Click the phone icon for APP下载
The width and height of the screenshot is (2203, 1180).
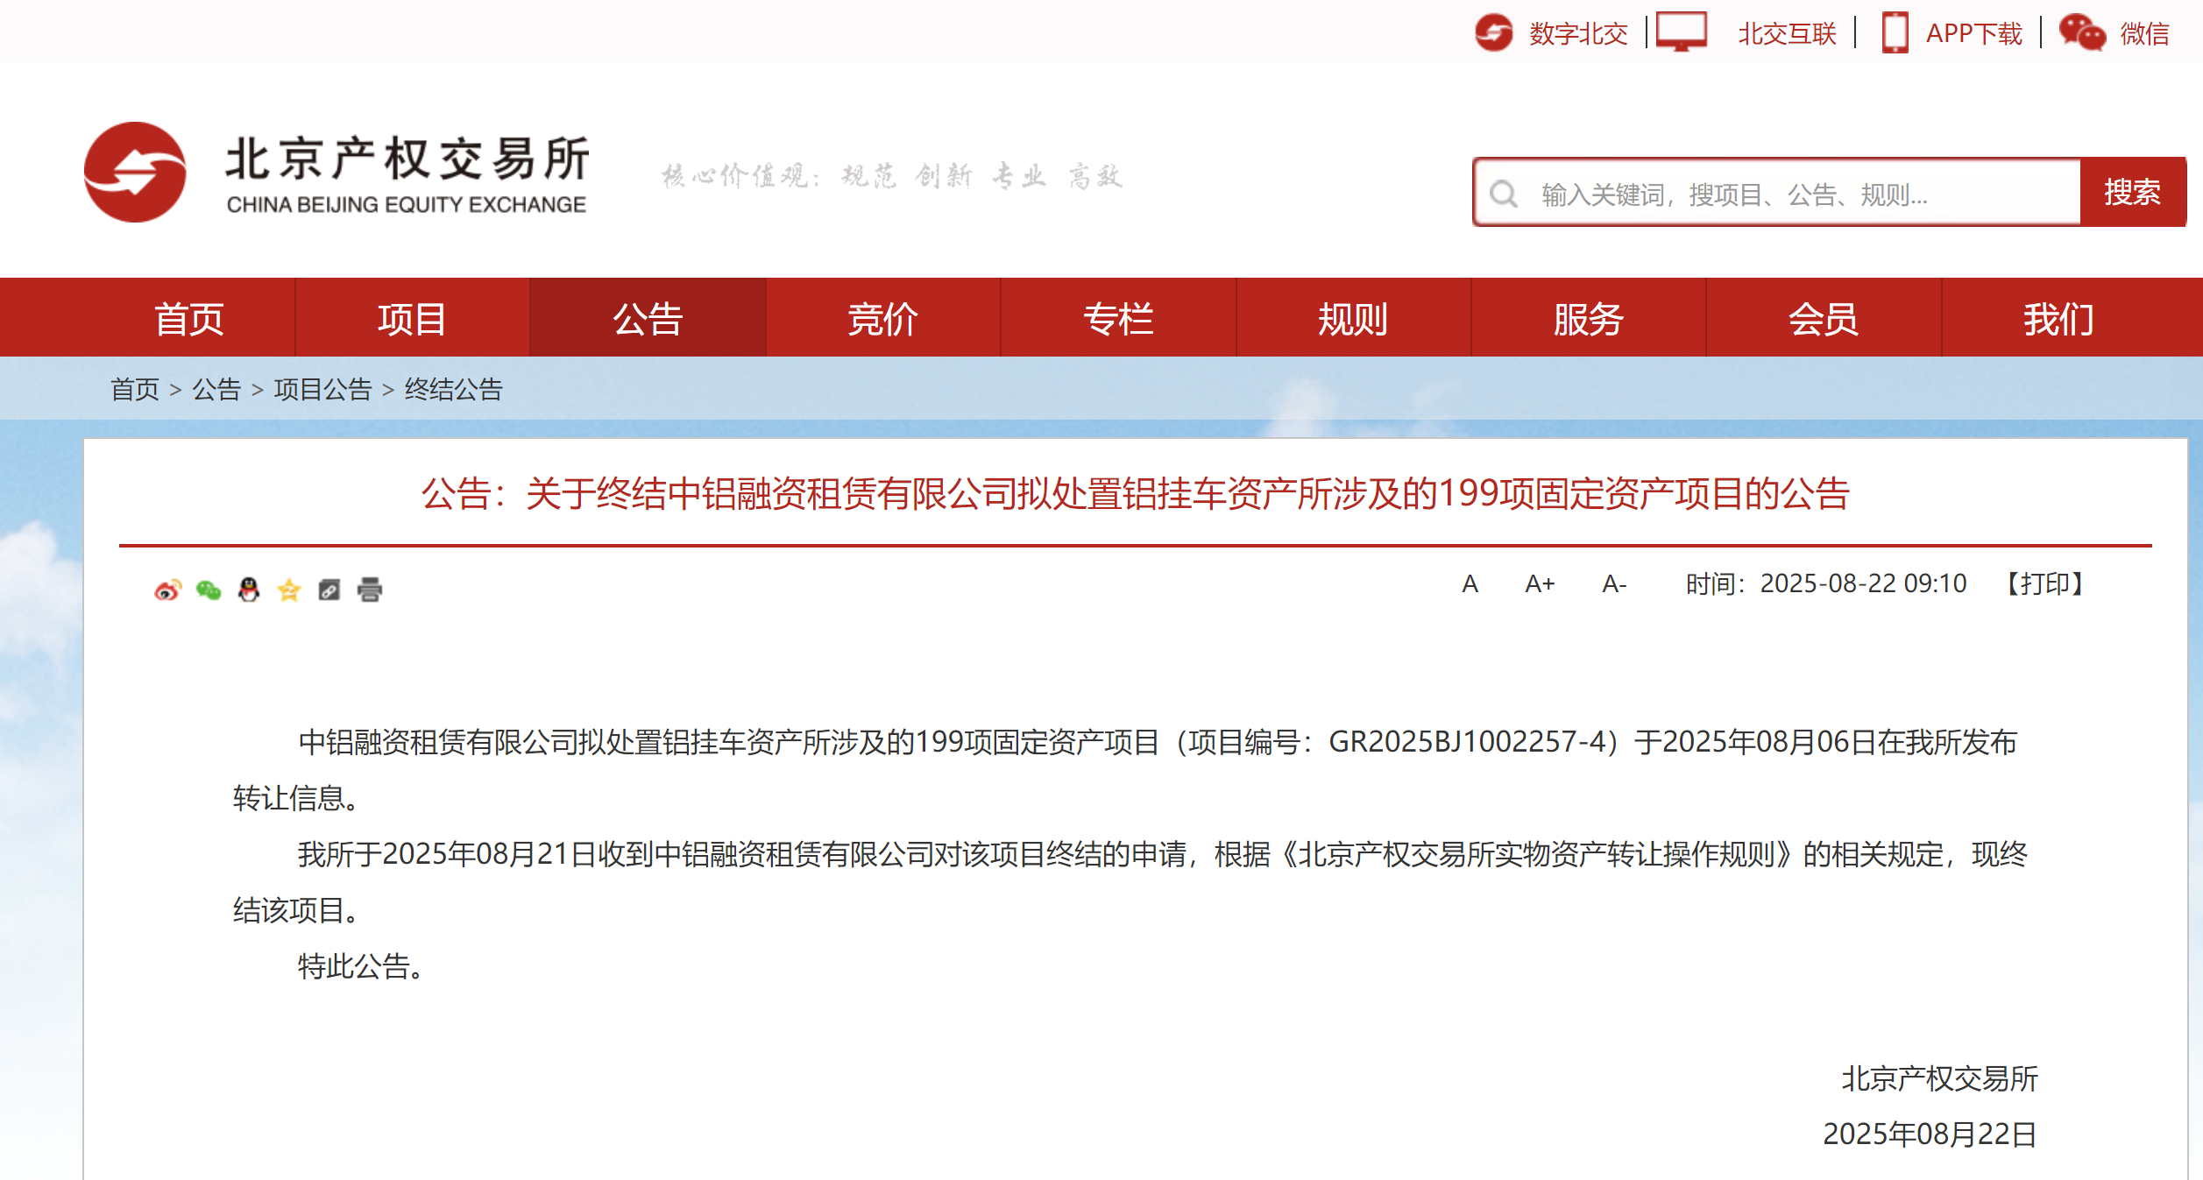coord(1895,33)
